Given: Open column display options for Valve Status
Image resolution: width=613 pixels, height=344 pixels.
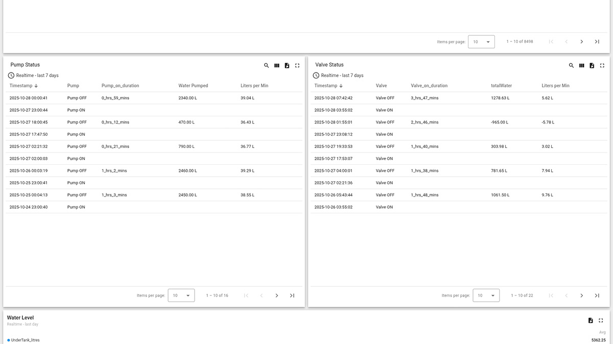Looking at the screenshot, I should (582, 65).
